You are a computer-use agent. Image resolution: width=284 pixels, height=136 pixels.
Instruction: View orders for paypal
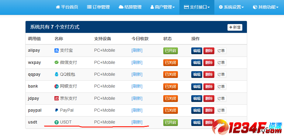tap(221, 110)
